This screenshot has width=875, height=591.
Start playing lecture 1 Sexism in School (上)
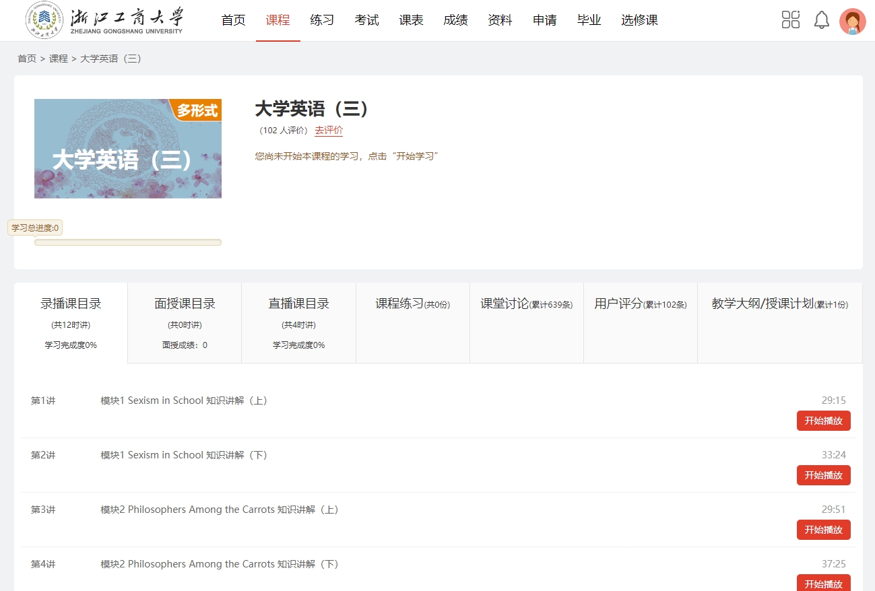click(823, 421)
